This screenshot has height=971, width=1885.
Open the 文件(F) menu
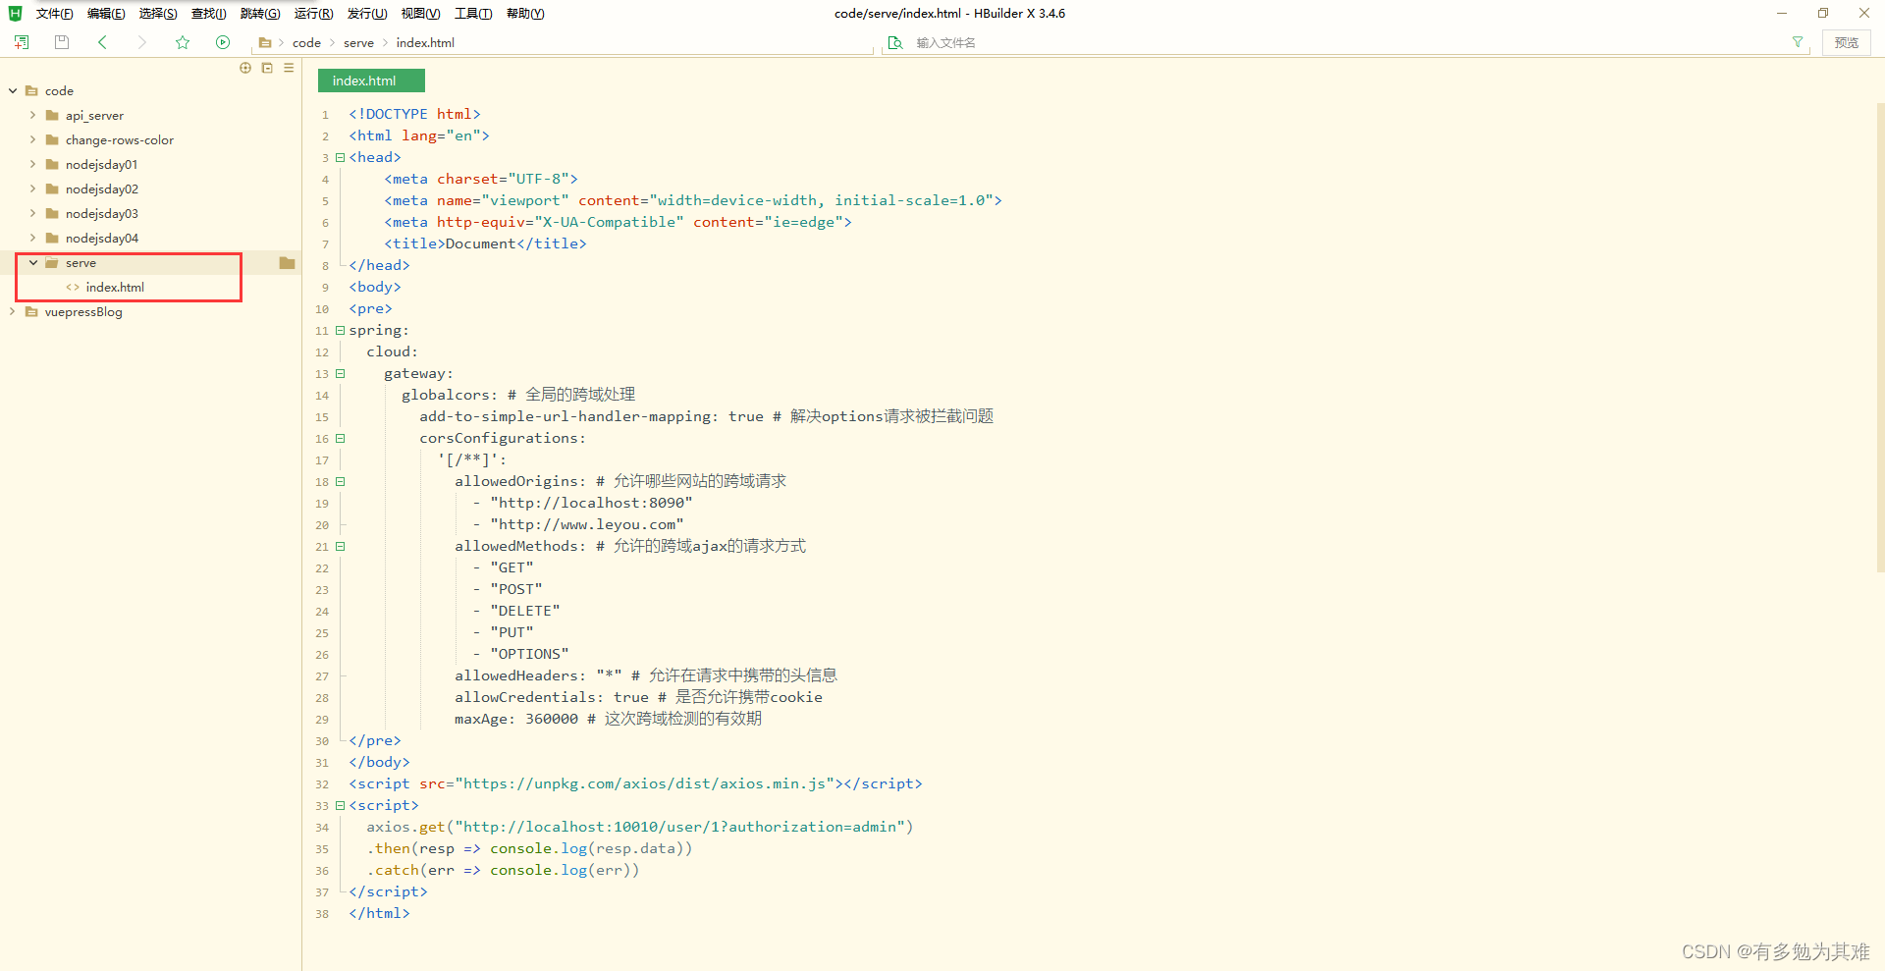click(54, 14)
